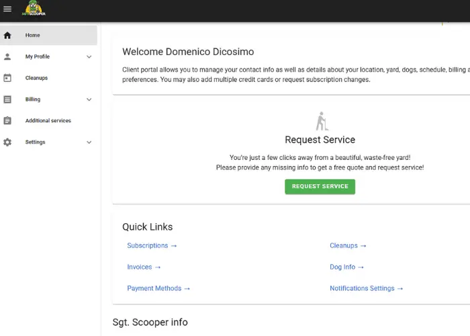Open Billing sidebar item

(x=48, y=99)
